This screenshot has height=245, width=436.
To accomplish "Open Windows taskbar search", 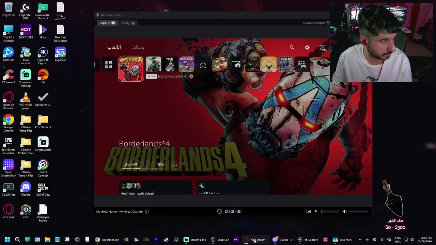I will pos(17,240).
